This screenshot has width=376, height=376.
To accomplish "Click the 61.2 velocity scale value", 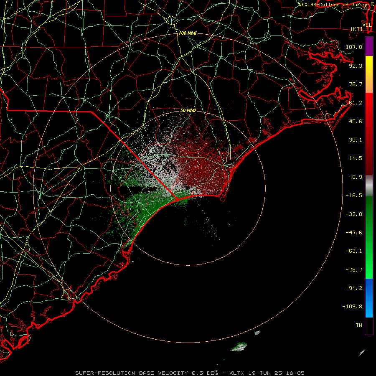I will [356, 103].
